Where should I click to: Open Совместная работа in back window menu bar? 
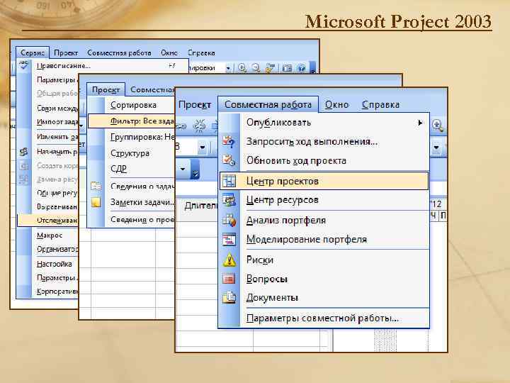point(120,52)
